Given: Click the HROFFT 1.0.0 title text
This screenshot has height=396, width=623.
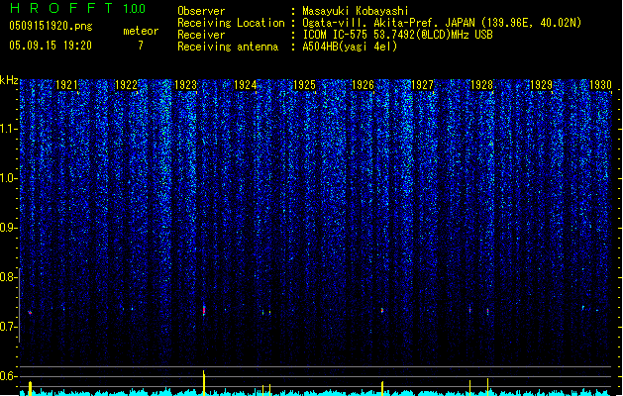Looking at the screenshot, I should click(77, 8).
